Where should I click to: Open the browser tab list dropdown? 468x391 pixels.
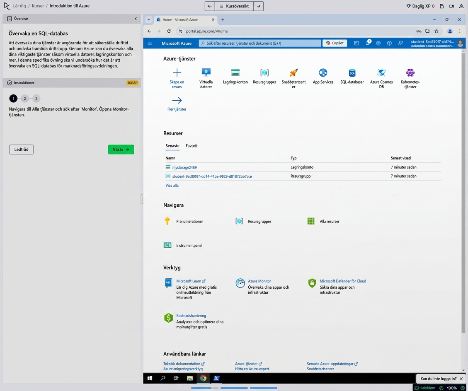(x=149, y=20)
